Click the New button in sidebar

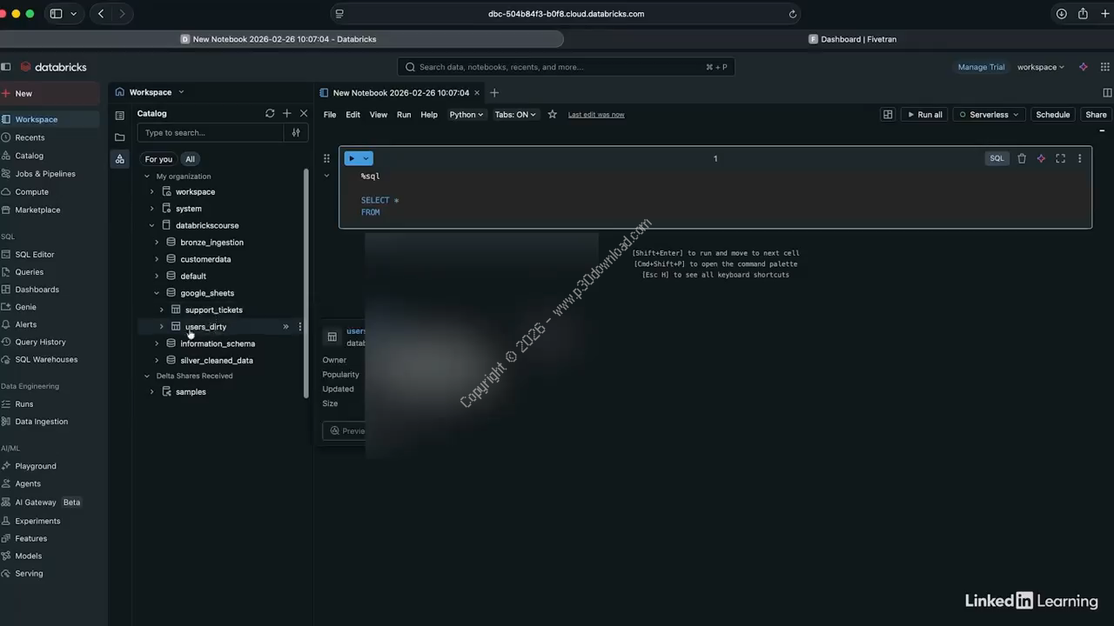click(x=50, y=93)
